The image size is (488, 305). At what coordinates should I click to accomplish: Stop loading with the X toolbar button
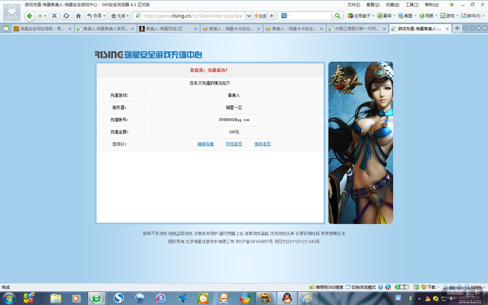(x=54, y=16)
